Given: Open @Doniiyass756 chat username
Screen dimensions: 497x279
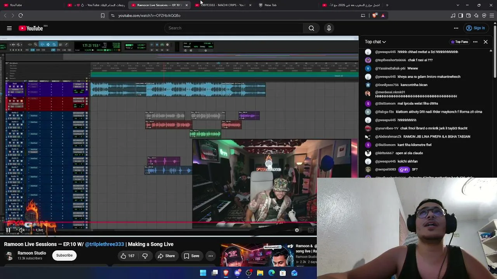Looking at the screenshot, I should pos(387,85).
